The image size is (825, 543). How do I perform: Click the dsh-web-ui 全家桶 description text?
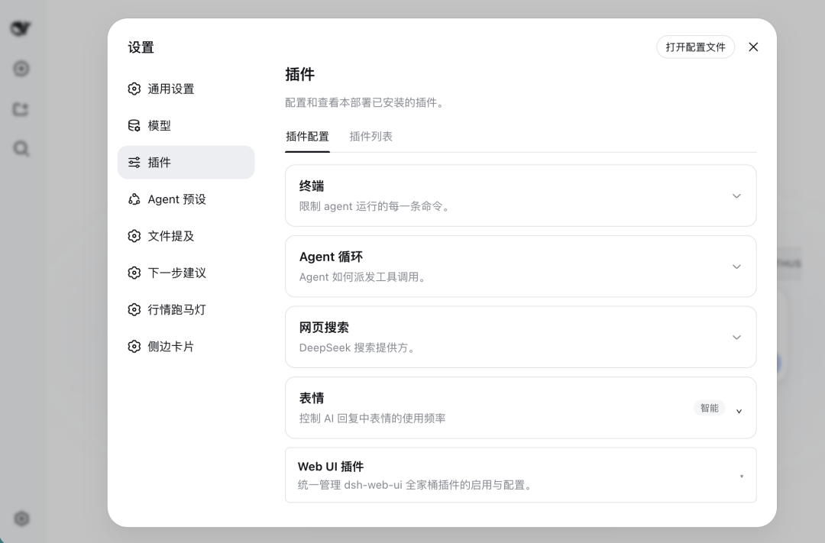click(416, 485)
